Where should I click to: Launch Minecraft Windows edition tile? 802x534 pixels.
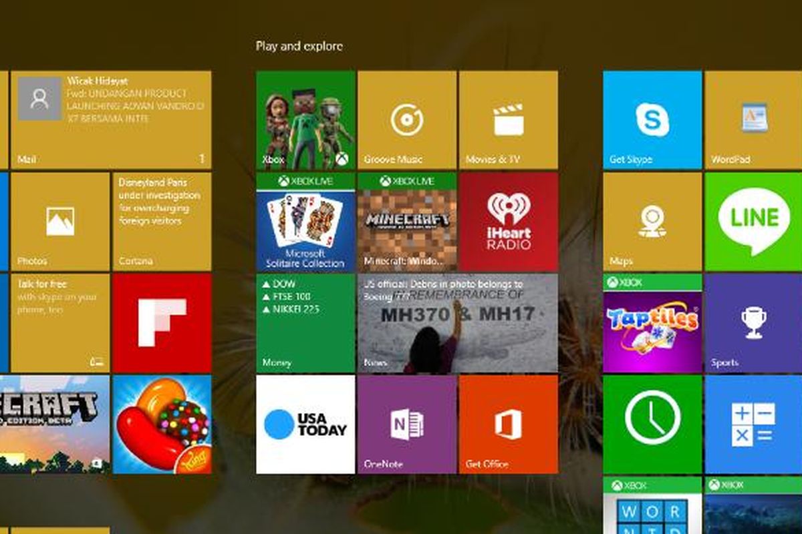point(407,222)
